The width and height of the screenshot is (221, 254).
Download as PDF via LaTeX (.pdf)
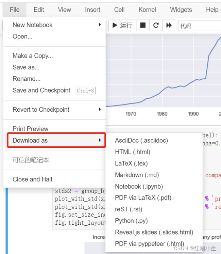click(x=154, y=197)
